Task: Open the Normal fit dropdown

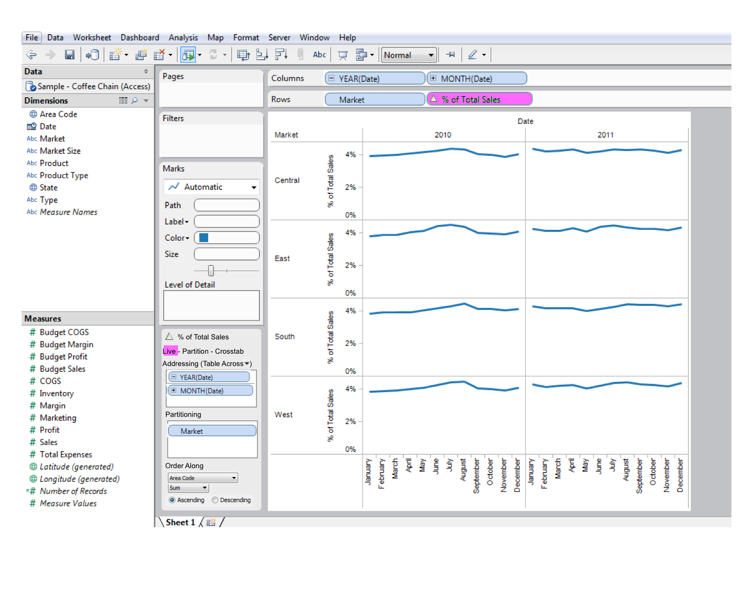Action: pyautogui.click(x=430, y=55)
